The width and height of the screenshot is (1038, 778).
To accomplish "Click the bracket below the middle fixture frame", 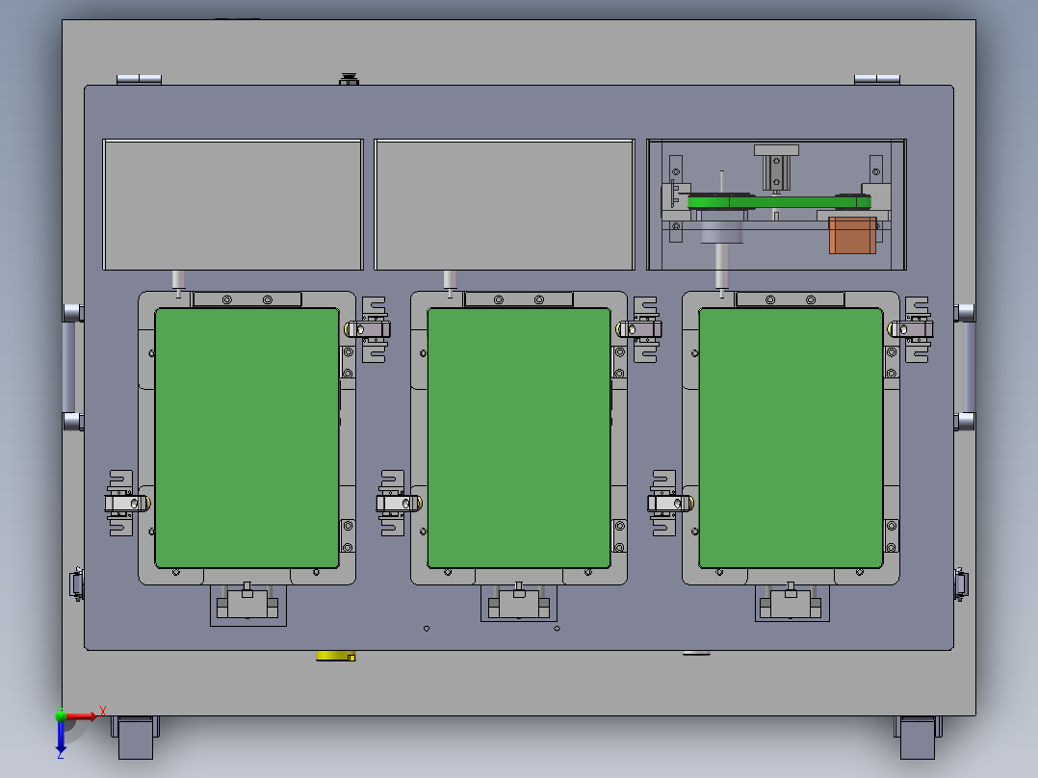I will pos(517,605).
